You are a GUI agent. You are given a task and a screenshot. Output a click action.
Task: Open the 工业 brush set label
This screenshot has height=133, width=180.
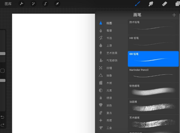109,128
